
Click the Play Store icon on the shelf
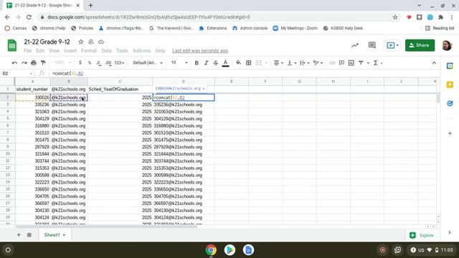pos(229,250)
